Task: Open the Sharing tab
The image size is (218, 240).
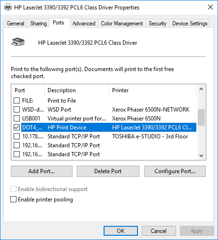Action: tap(38, 24)
